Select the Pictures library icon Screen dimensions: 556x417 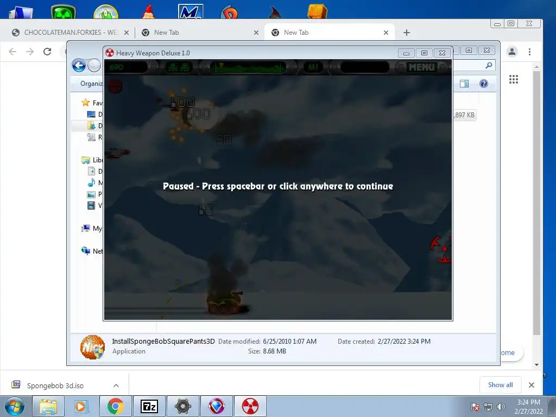[91, 194]
